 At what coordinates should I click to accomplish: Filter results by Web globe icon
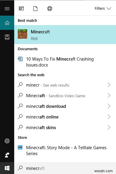point(50,9)
